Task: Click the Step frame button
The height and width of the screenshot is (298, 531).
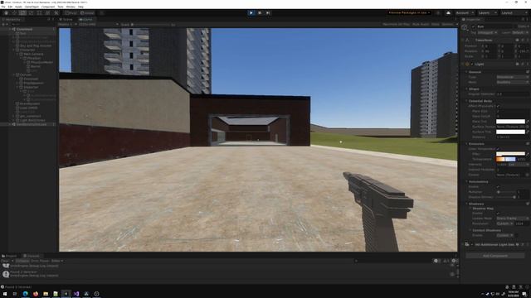Action: click(268, 13)
